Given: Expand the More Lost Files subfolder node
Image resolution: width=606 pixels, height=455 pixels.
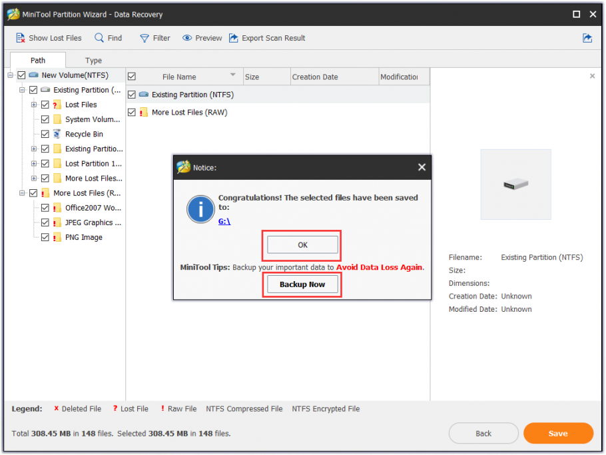Looking at the screenshot, I should 34,179.
